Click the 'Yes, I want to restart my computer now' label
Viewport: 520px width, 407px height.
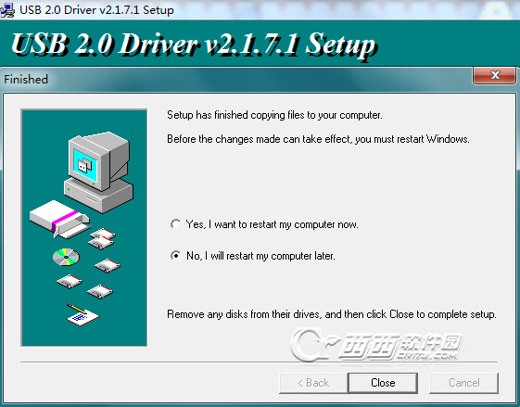[x=272, y=224]
